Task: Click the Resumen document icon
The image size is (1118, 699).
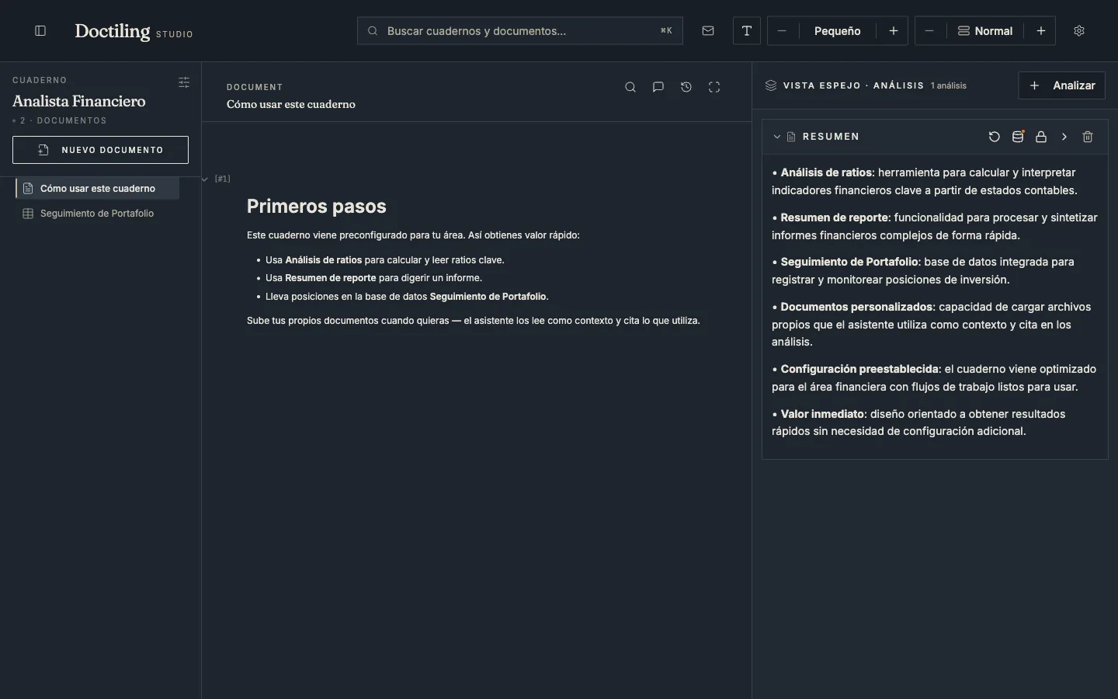Action: 791,137
